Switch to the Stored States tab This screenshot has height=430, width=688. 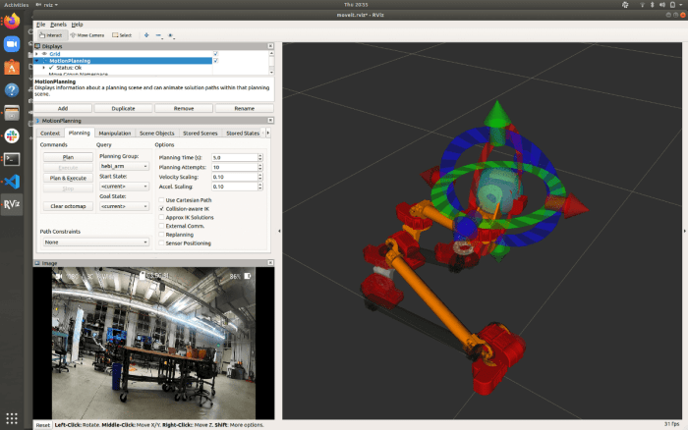pos(242,133)
